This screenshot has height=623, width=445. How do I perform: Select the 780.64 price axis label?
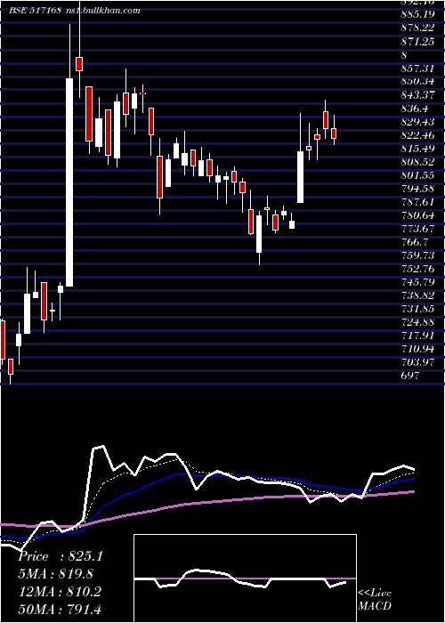point(418,215)
